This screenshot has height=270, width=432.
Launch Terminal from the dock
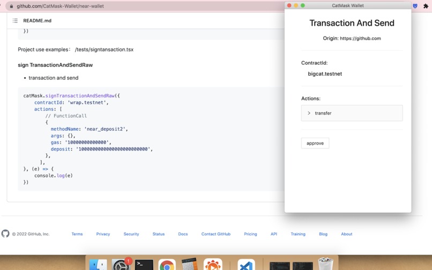coord(144,265)
